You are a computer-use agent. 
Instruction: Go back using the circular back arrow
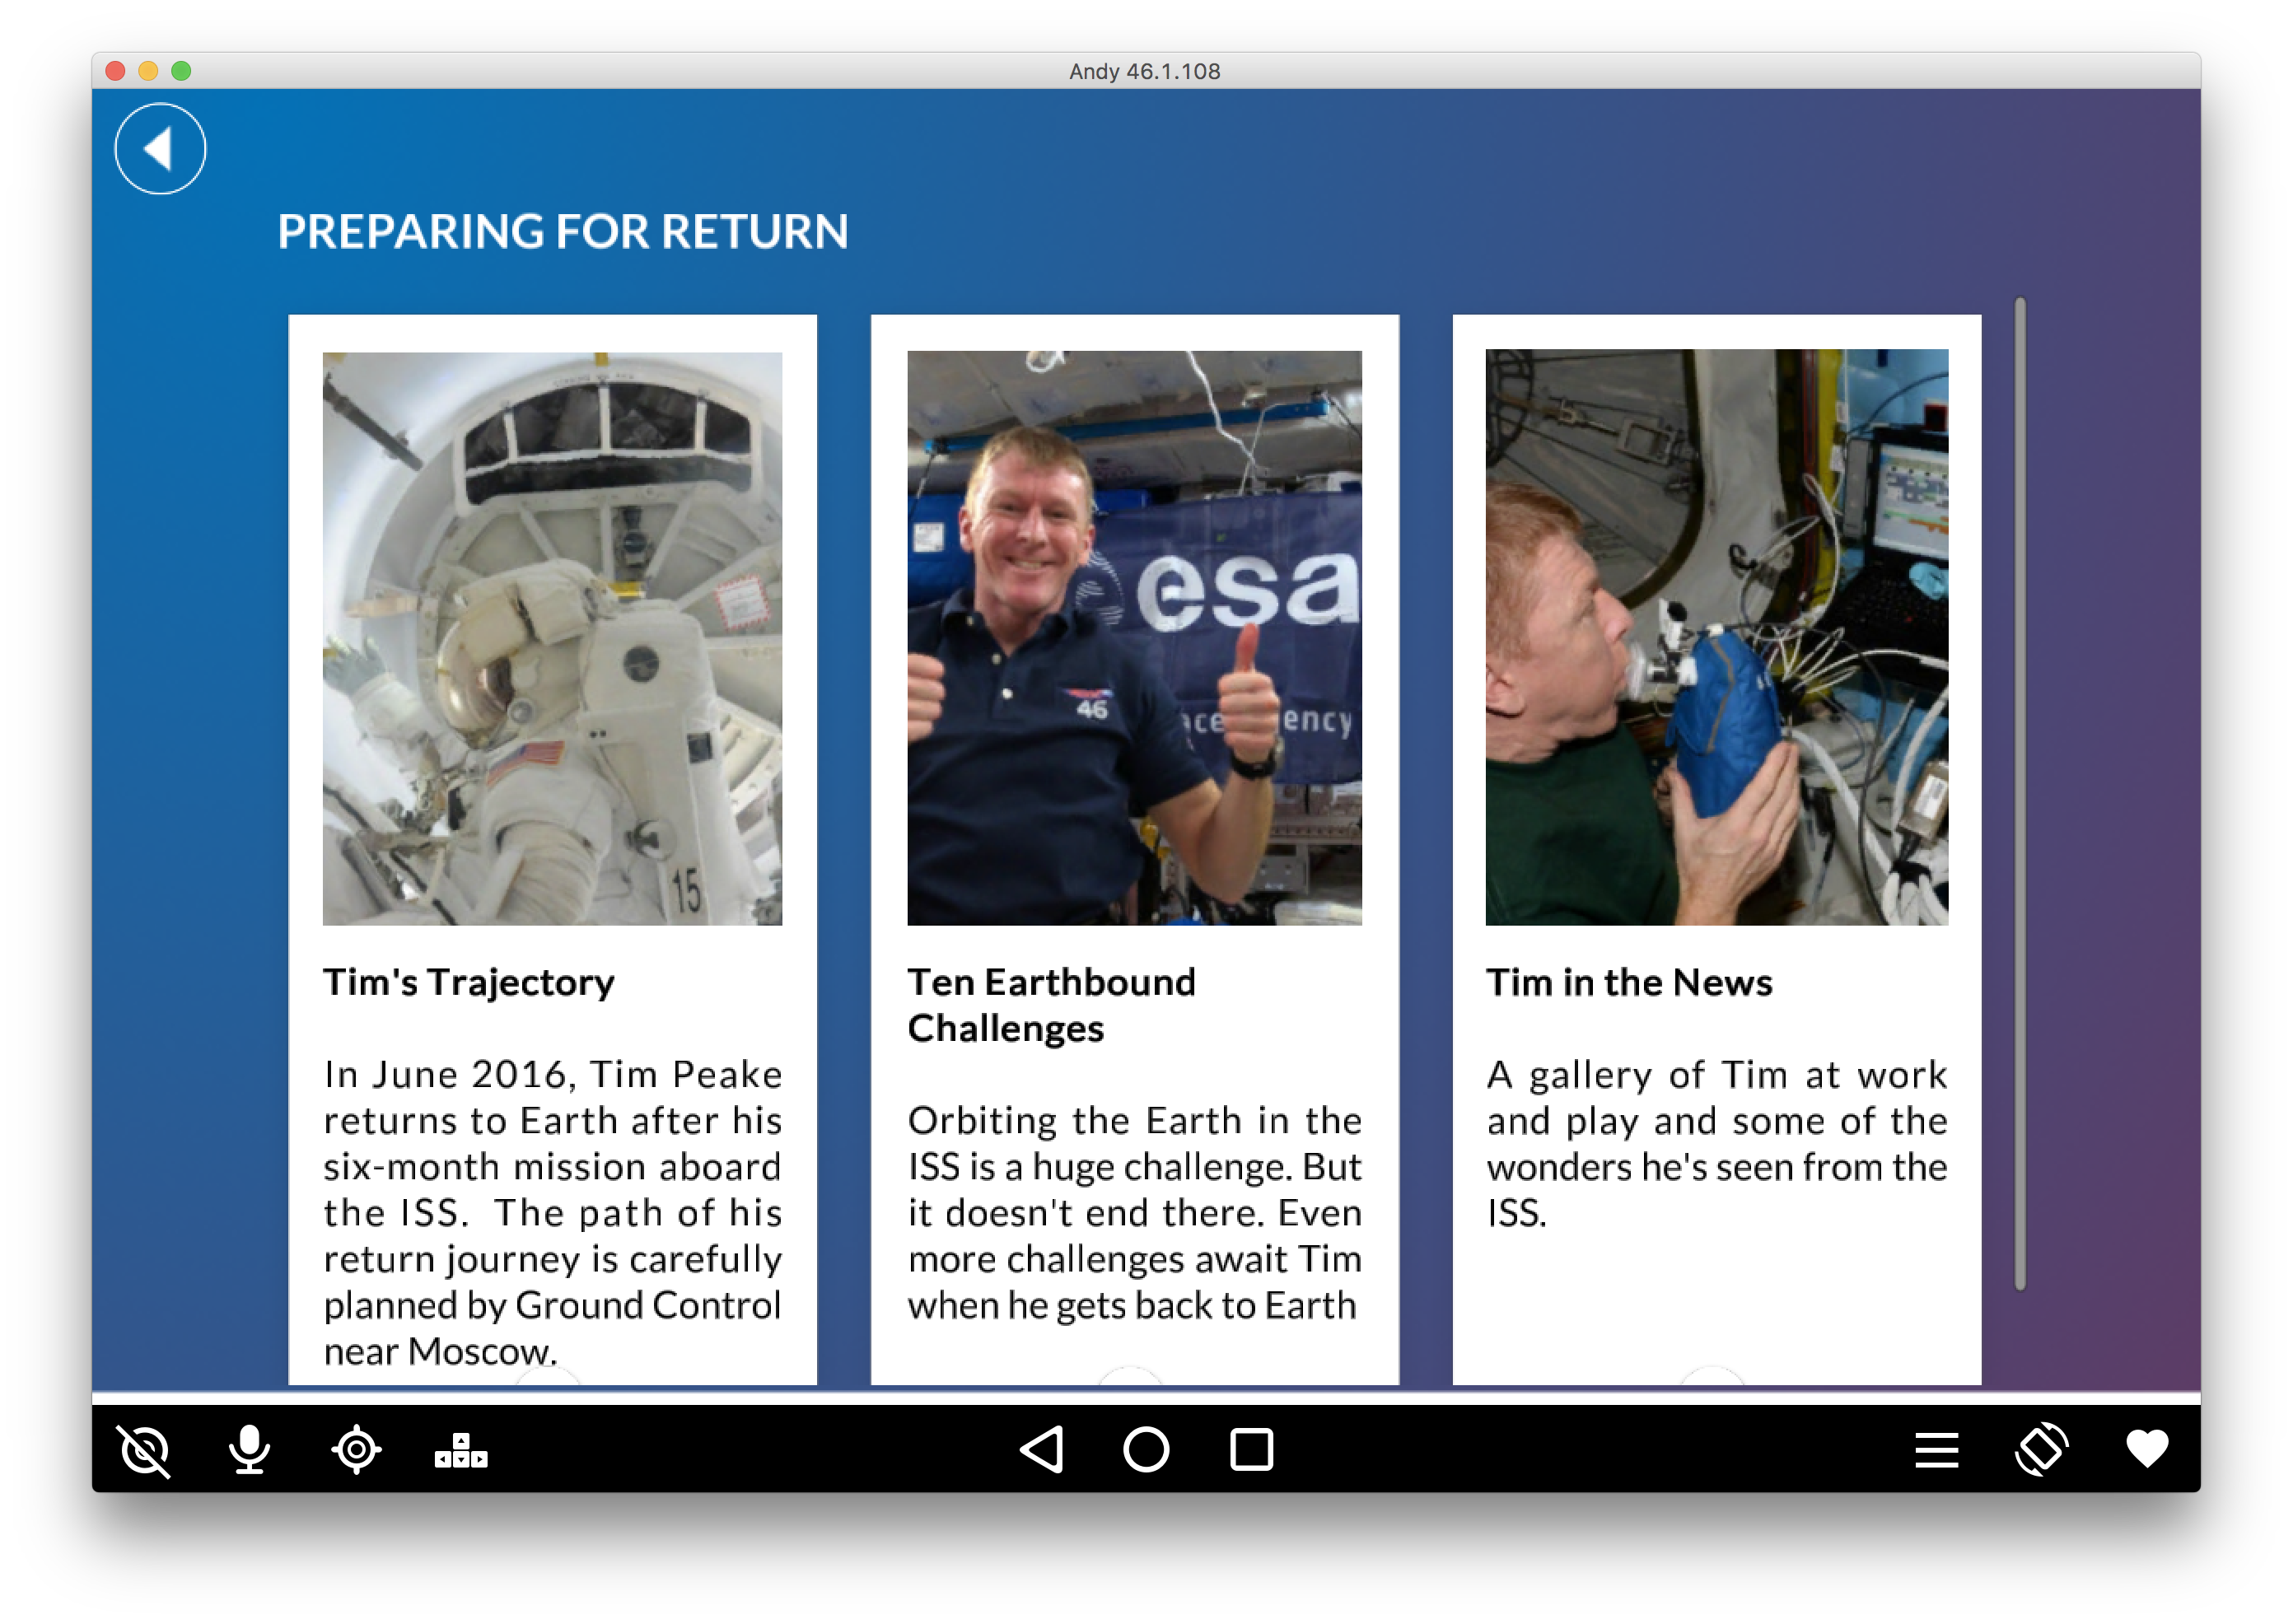[160, 149]
